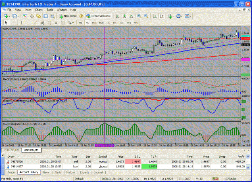
Task: Sort by the Profit column header
Action: click(x=236, y=157)
